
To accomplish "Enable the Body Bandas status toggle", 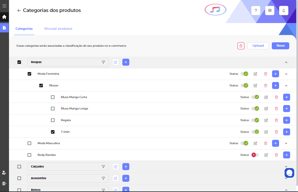I will click(255, 155).
